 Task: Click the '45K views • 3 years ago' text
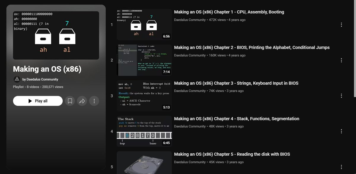[x=226, y=162]
